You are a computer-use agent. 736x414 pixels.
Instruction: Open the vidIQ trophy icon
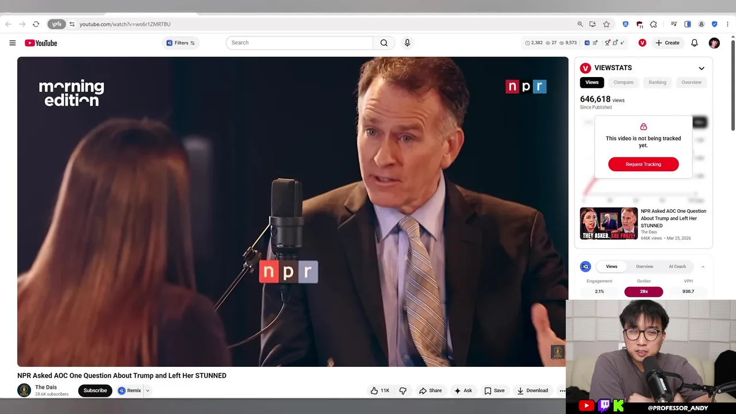(608, 43)
